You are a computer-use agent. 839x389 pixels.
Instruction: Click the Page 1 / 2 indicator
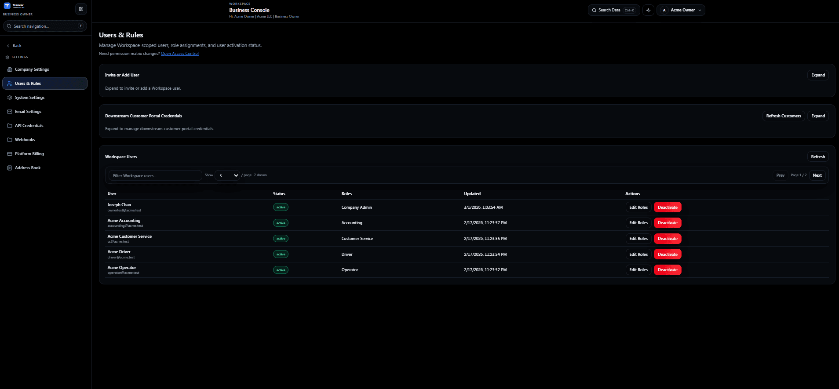coord(799,175)
